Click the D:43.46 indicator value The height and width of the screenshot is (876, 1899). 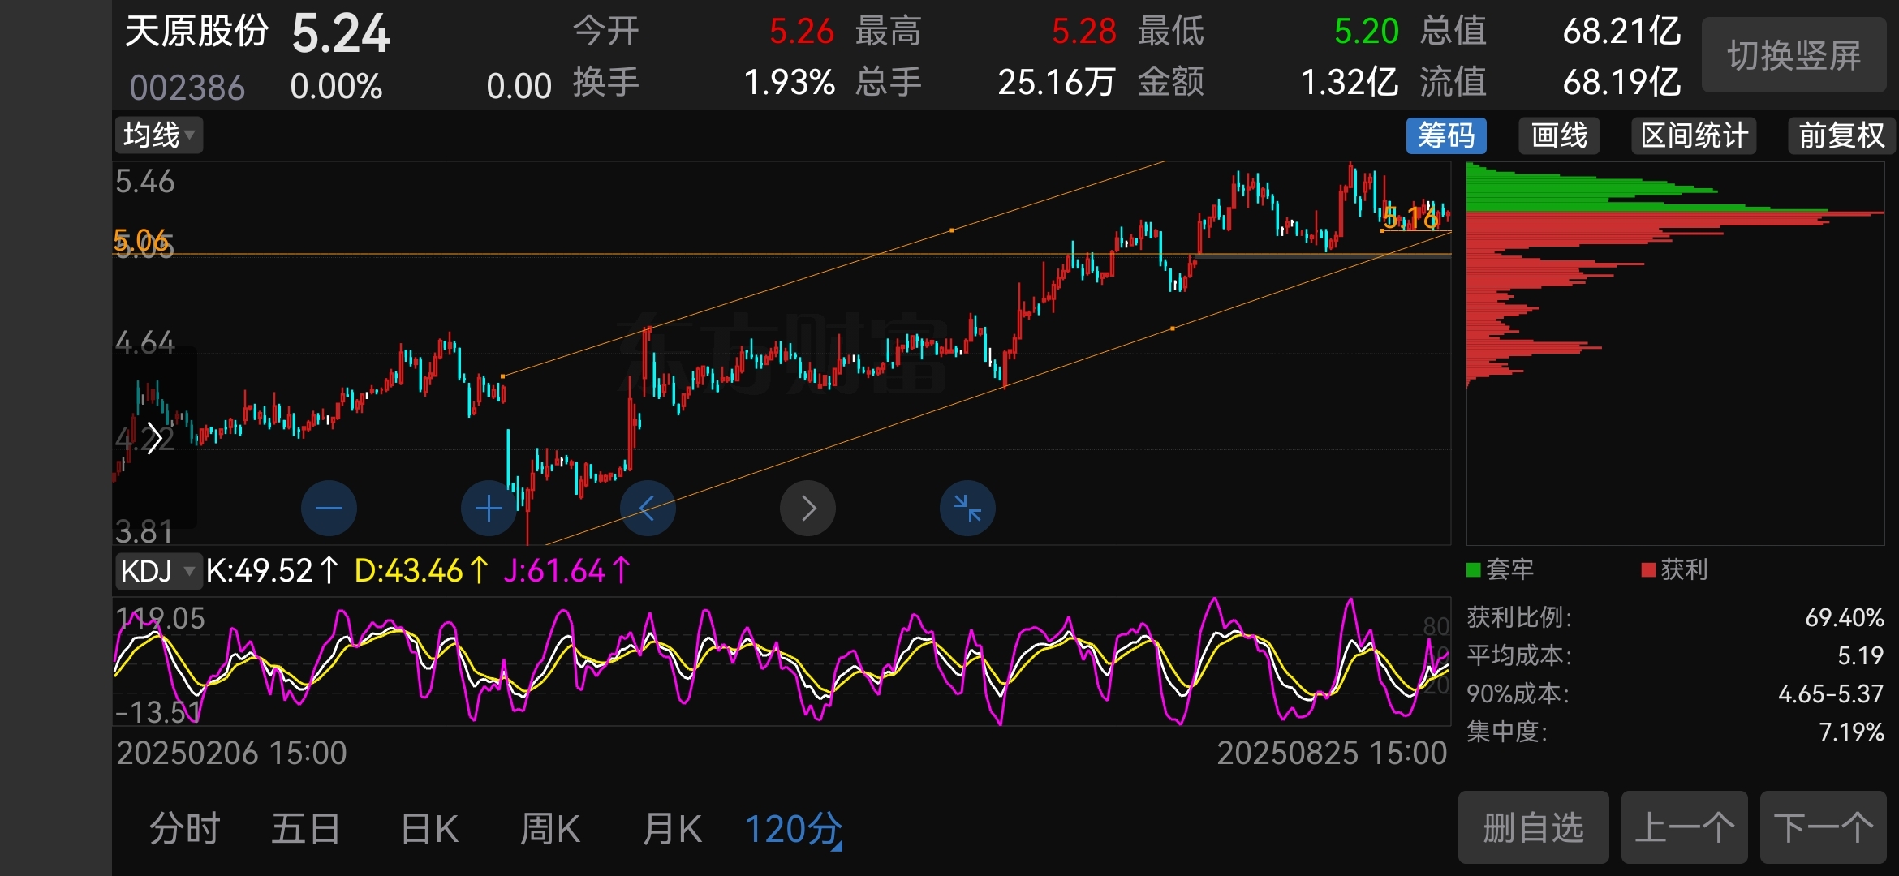[421, 571]
